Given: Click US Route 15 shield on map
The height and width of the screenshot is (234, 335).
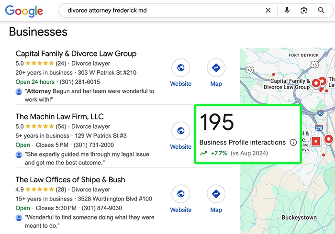Looking at the screenshot, I should (x=314, y=65).
